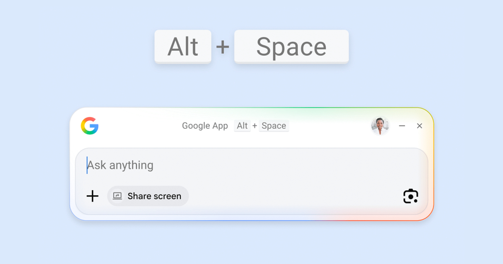Open Google Lens camera search
The image size is (503, 264).
(x=410, y=196)
